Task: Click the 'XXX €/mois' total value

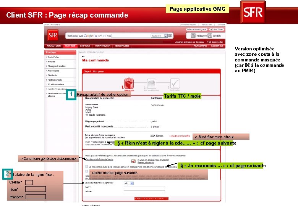Action: 157,136
